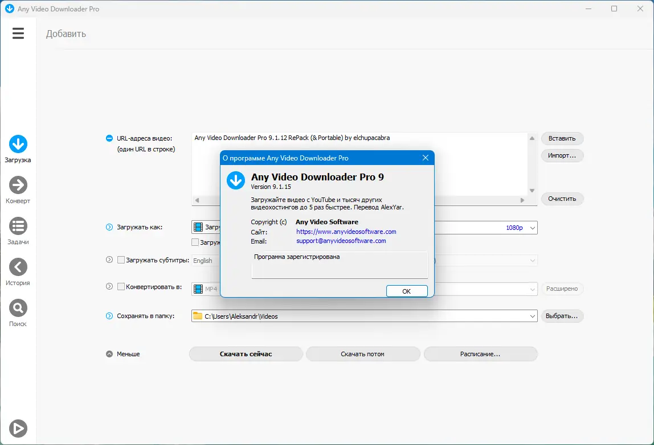Click the horizontal scroll-left arrow

197,200
